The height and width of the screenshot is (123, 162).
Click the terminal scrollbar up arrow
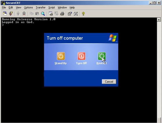[159, 20]
